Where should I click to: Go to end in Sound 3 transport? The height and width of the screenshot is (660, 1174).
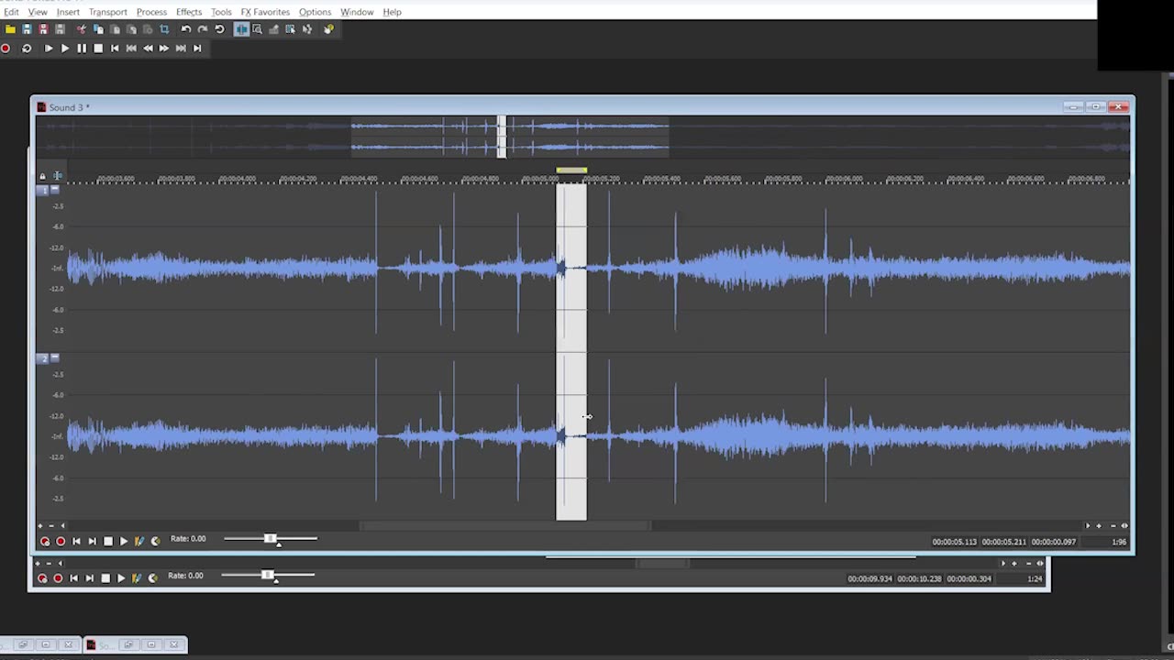(x=92, y=541)
